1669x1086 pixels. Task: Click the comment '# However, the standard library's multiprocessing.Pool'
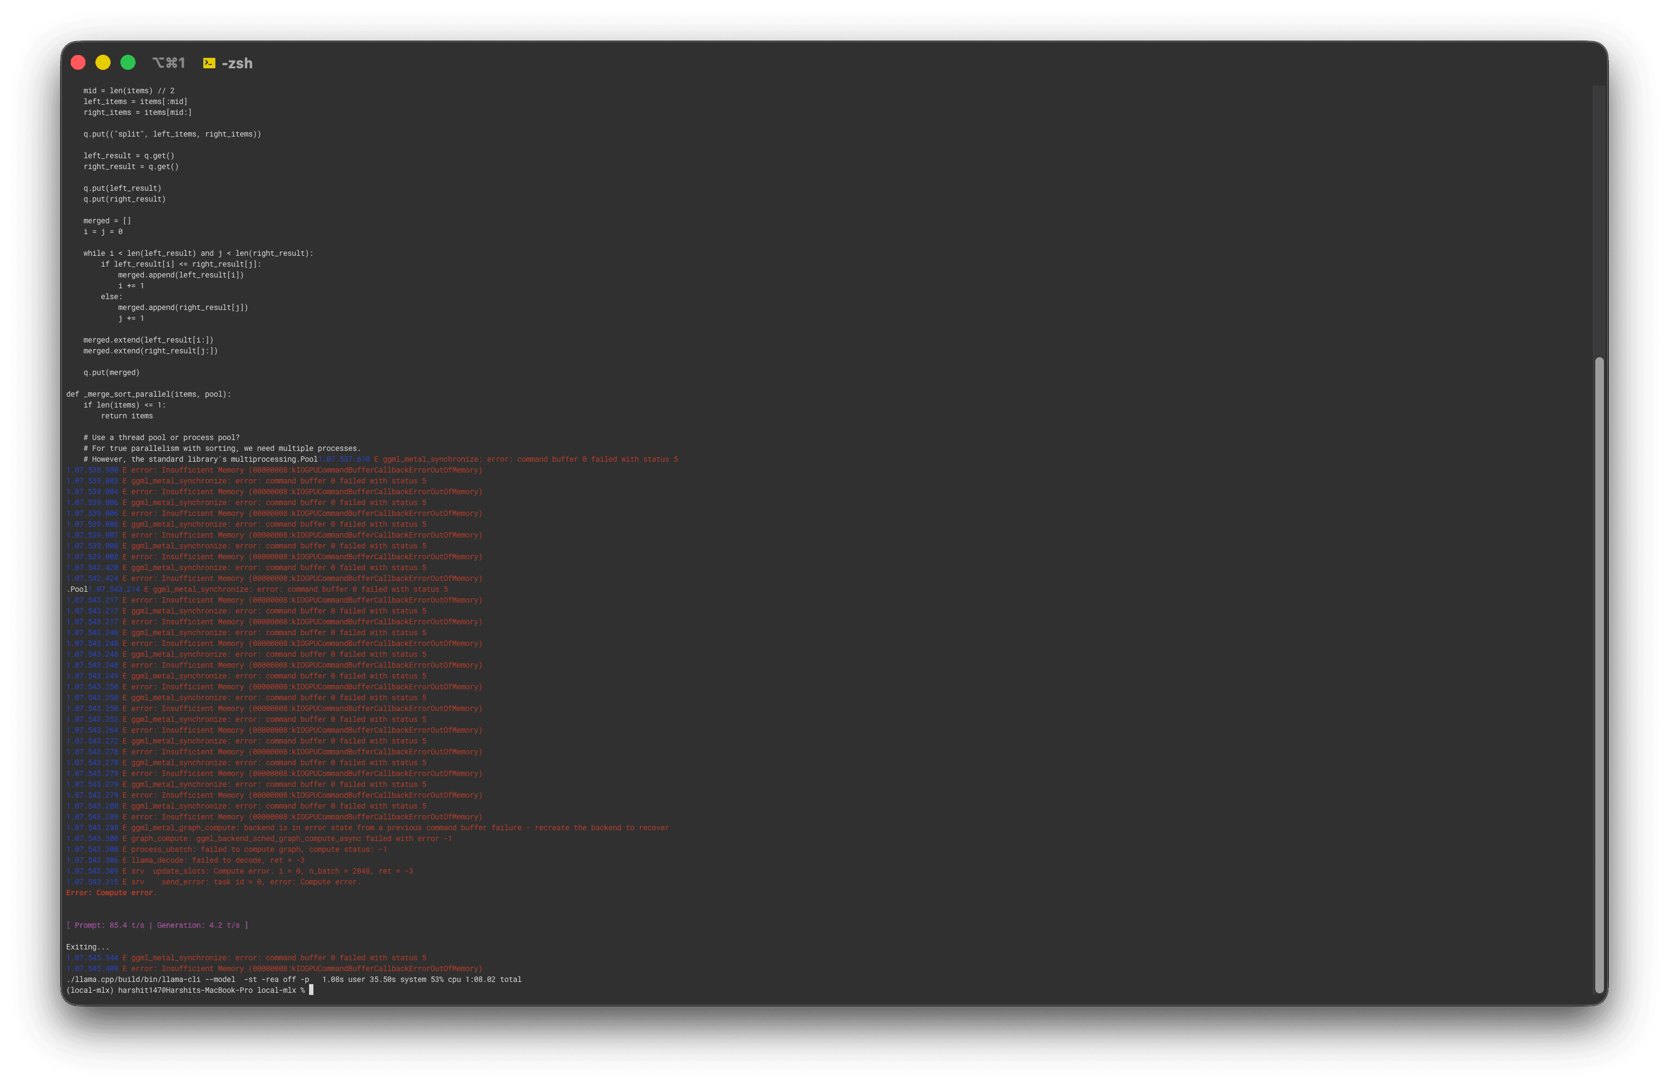[x=201, y=460]
